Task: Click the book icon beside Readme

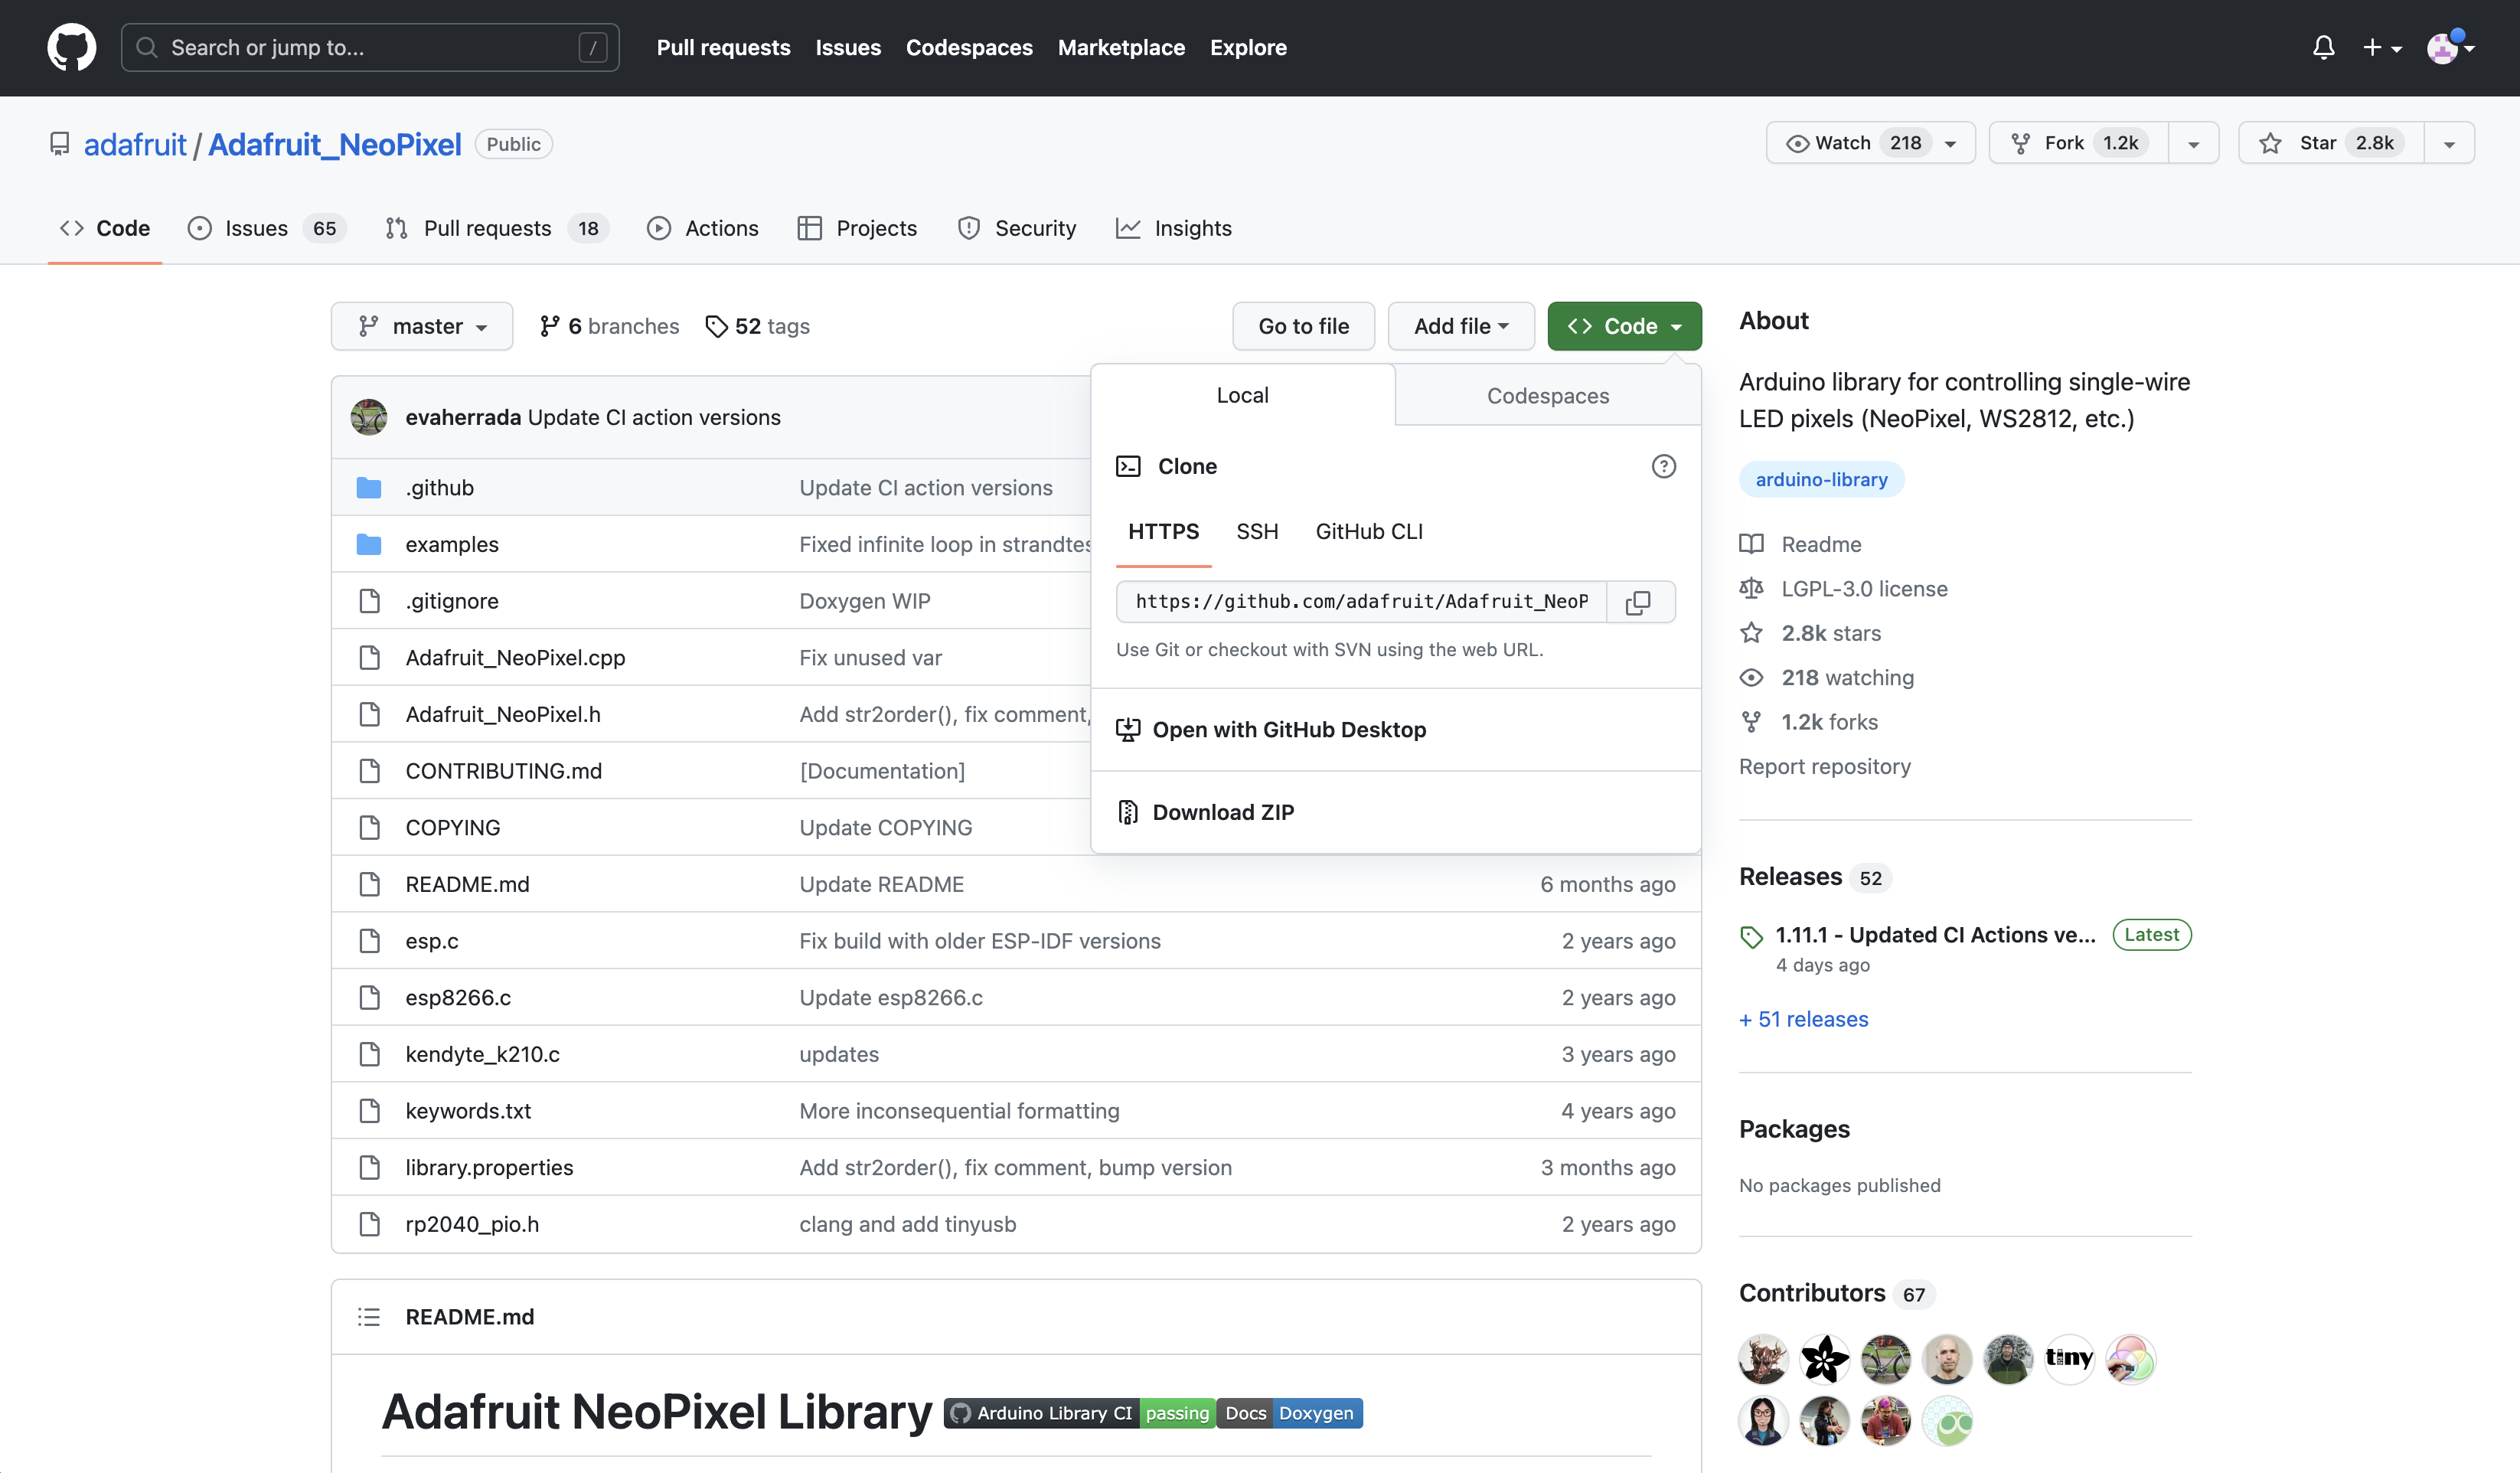Action: (1751, 544)
